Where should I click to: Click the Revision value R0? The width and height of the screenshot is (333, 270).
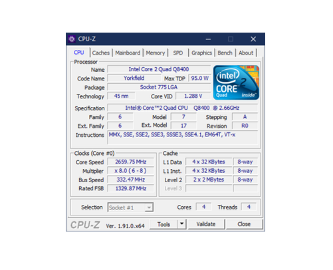[245, 126]
